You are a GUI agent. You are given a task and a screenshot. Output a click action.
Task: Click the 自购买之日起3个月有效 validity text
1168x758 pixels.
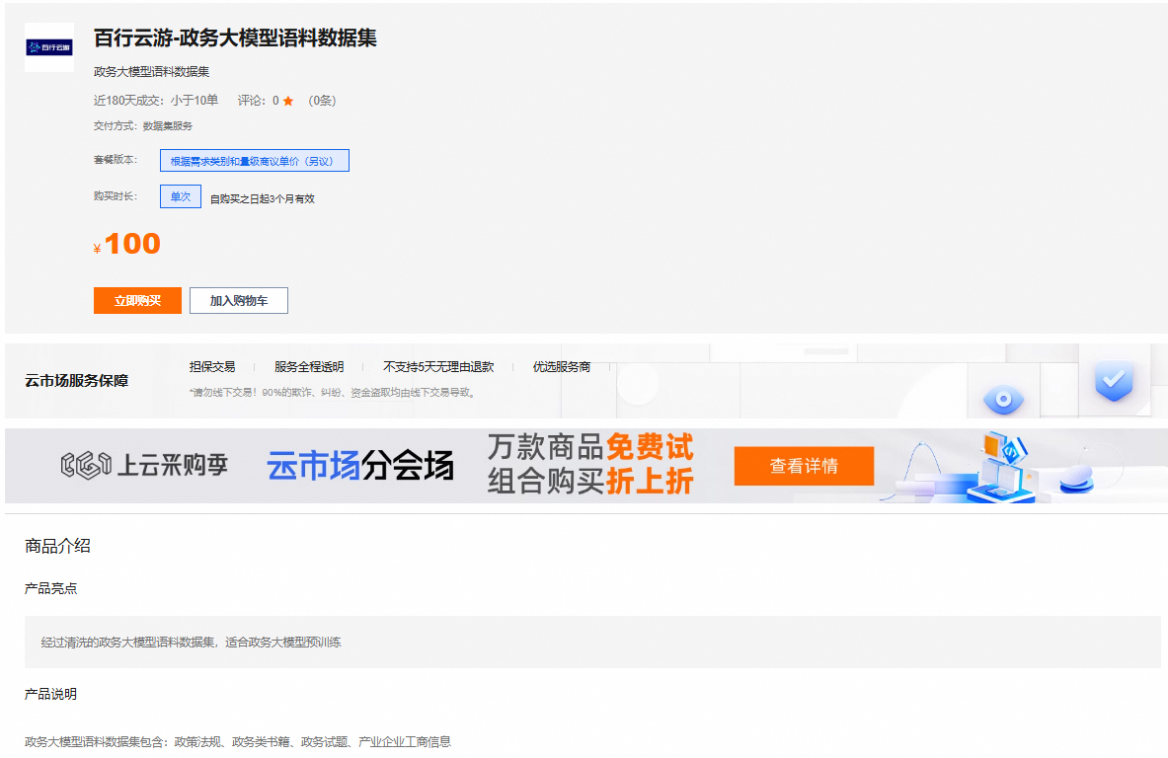coord(263,198)
